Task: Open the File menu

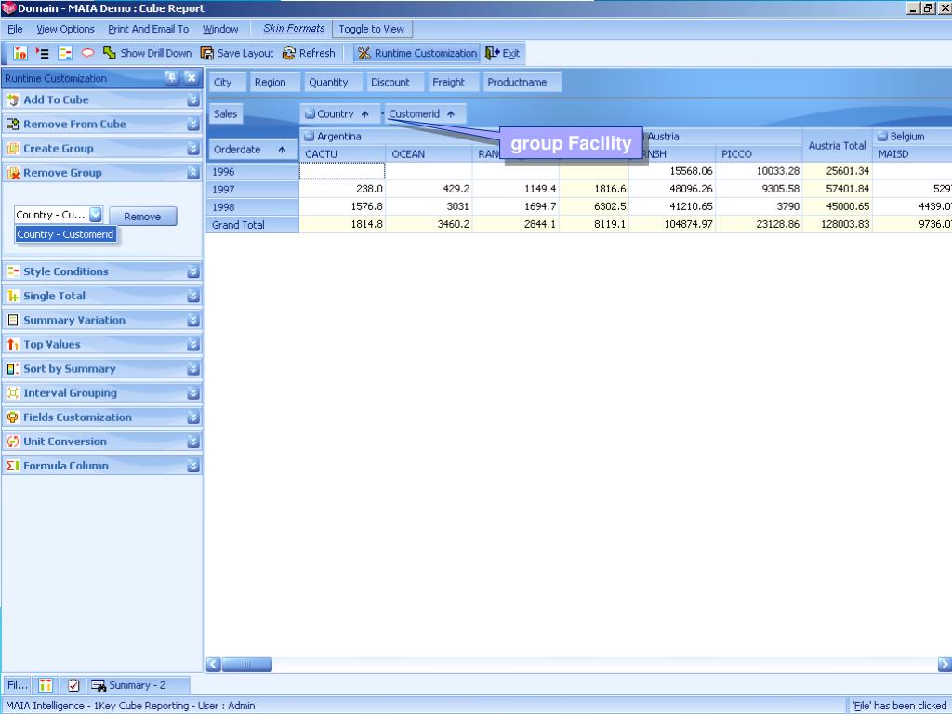Action: click(15, 29)
